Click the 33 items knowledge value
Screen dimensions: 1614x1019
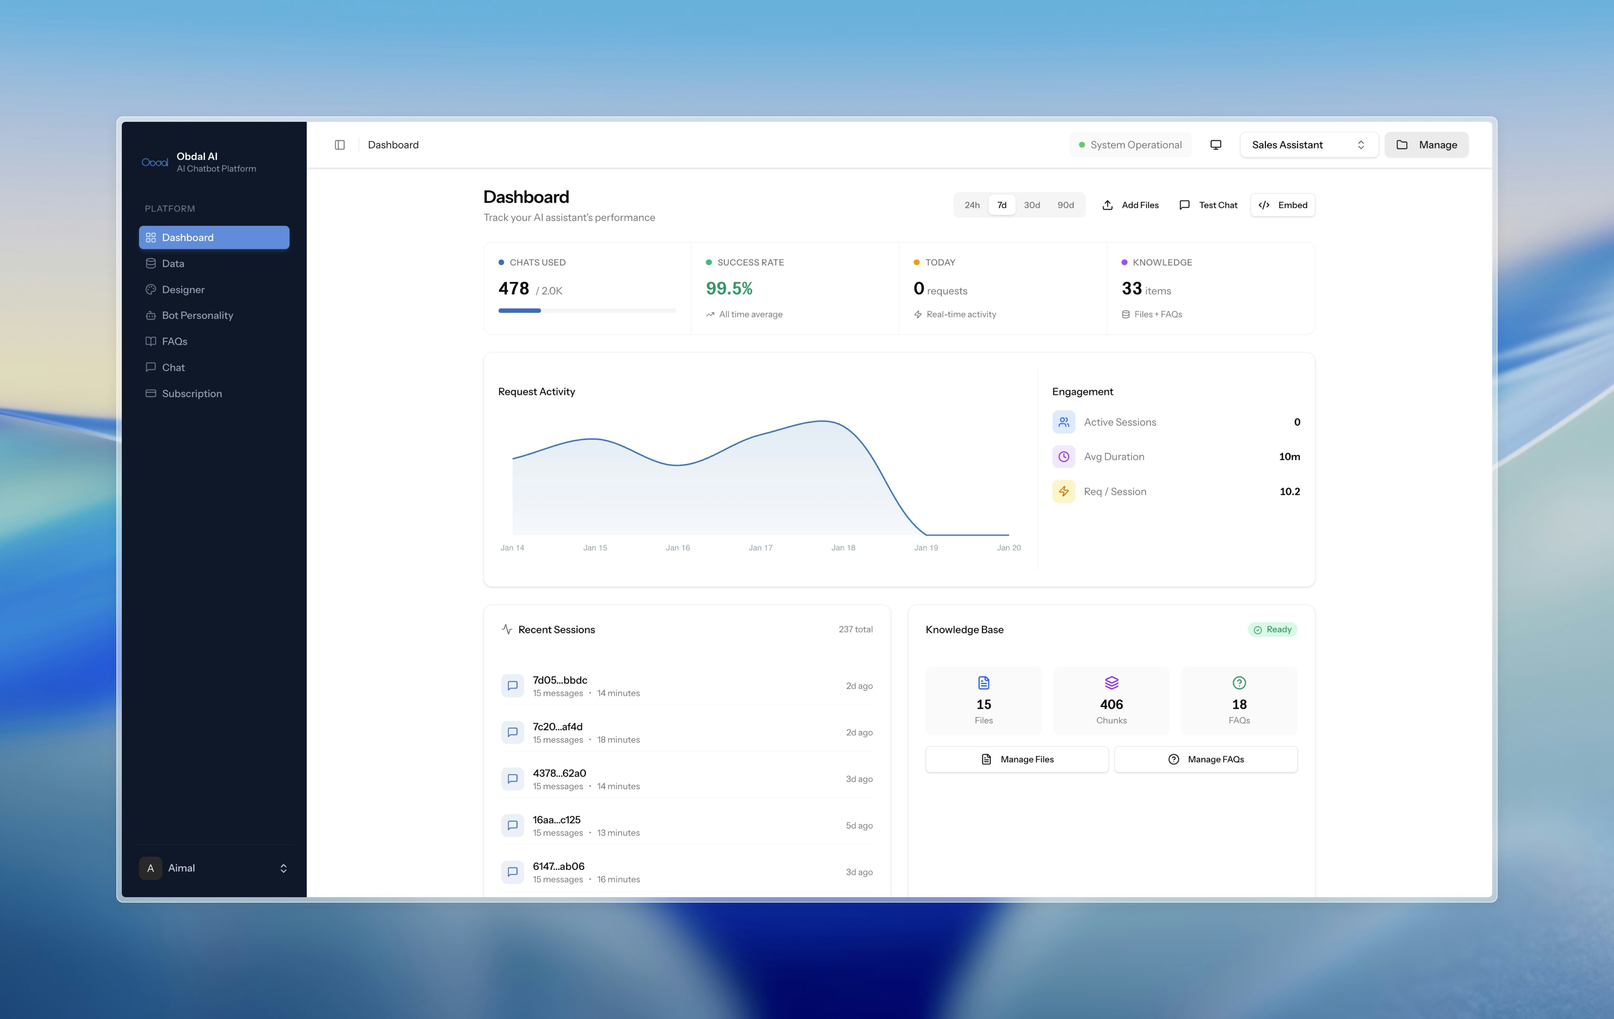tap(1146, 289)
